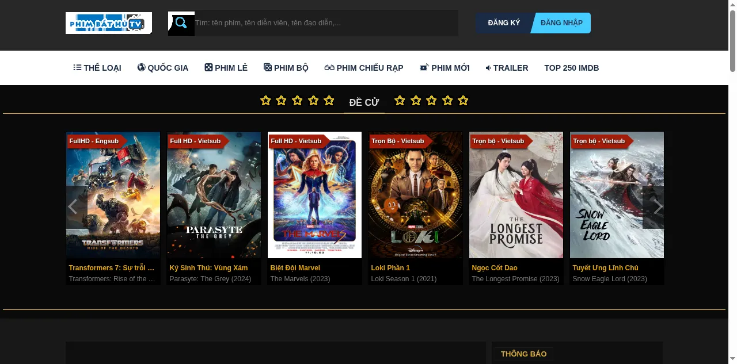Click the text The Longest Promise (2023)
Viewport: 737px width, 364px height.
515,279
